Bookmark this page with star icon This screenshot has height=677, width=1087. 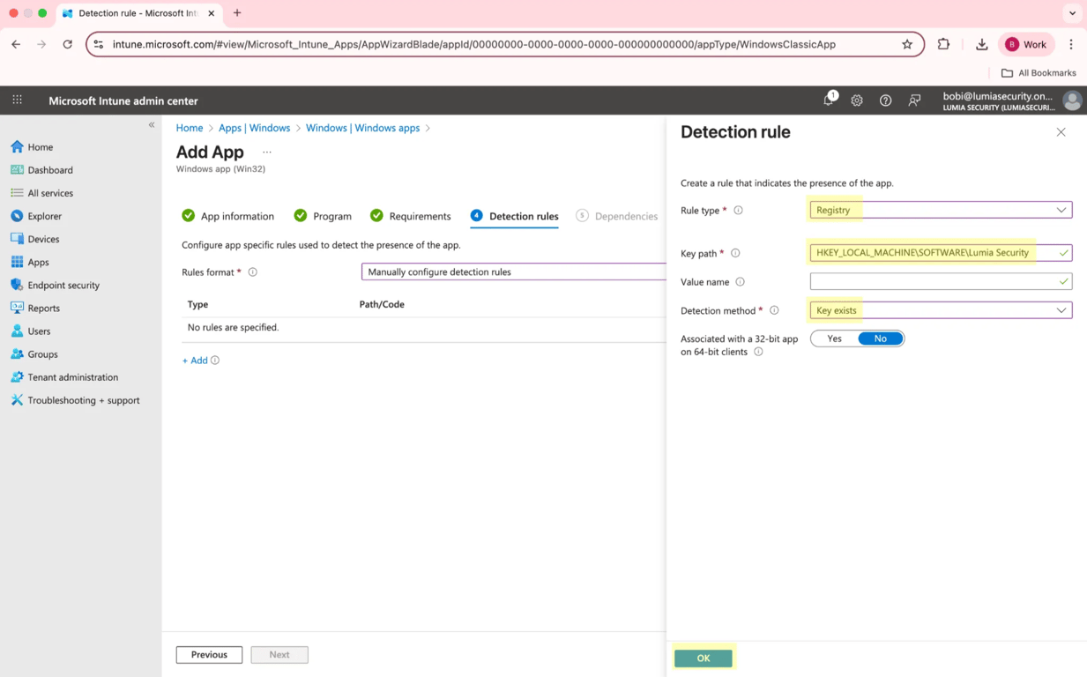click(907, 44)
